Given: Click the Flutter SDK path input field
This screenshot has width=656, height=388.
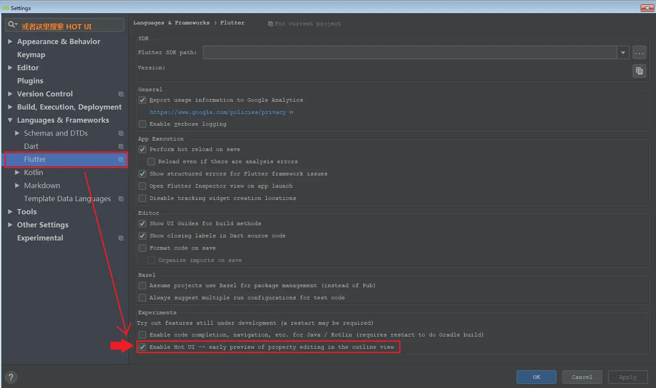Looking at the screenshot, I should 410,52.
